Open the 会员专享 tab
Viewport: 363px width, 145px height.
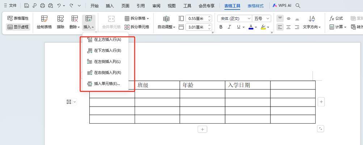(207, 6)
